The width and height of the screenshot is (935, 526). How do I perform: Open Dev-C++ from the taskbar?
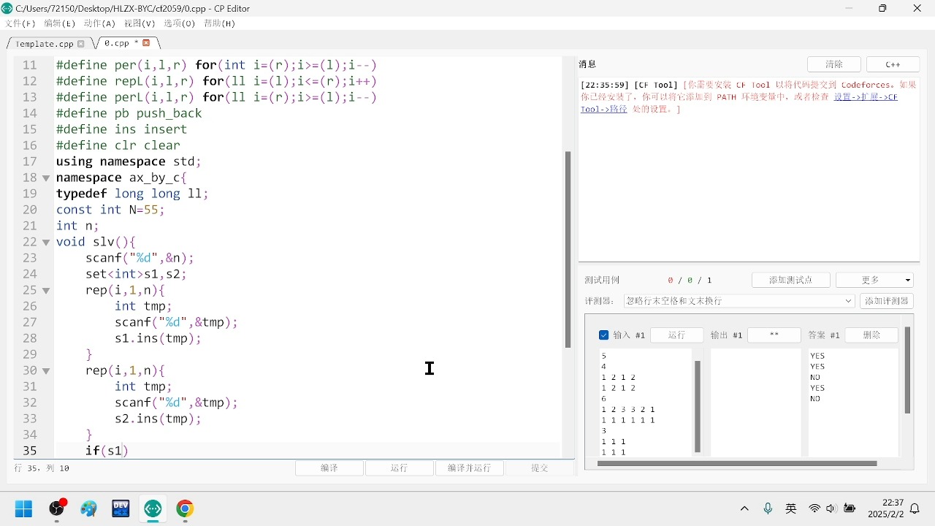(x=121, y=508)
